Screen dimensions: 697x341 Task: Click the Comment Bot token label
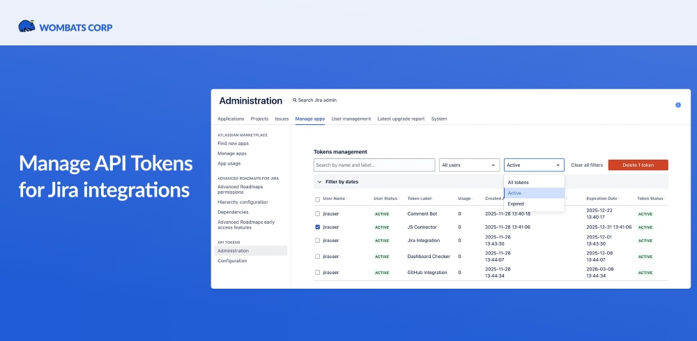[x=422, y=214]
